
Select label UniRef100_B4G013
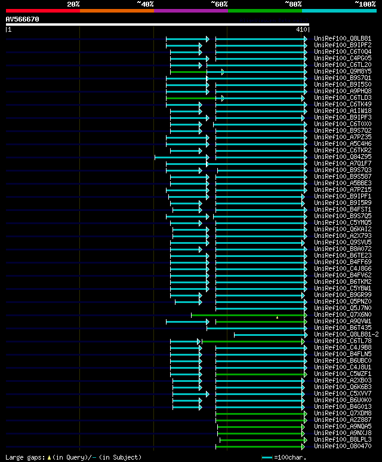click(343, 406)
